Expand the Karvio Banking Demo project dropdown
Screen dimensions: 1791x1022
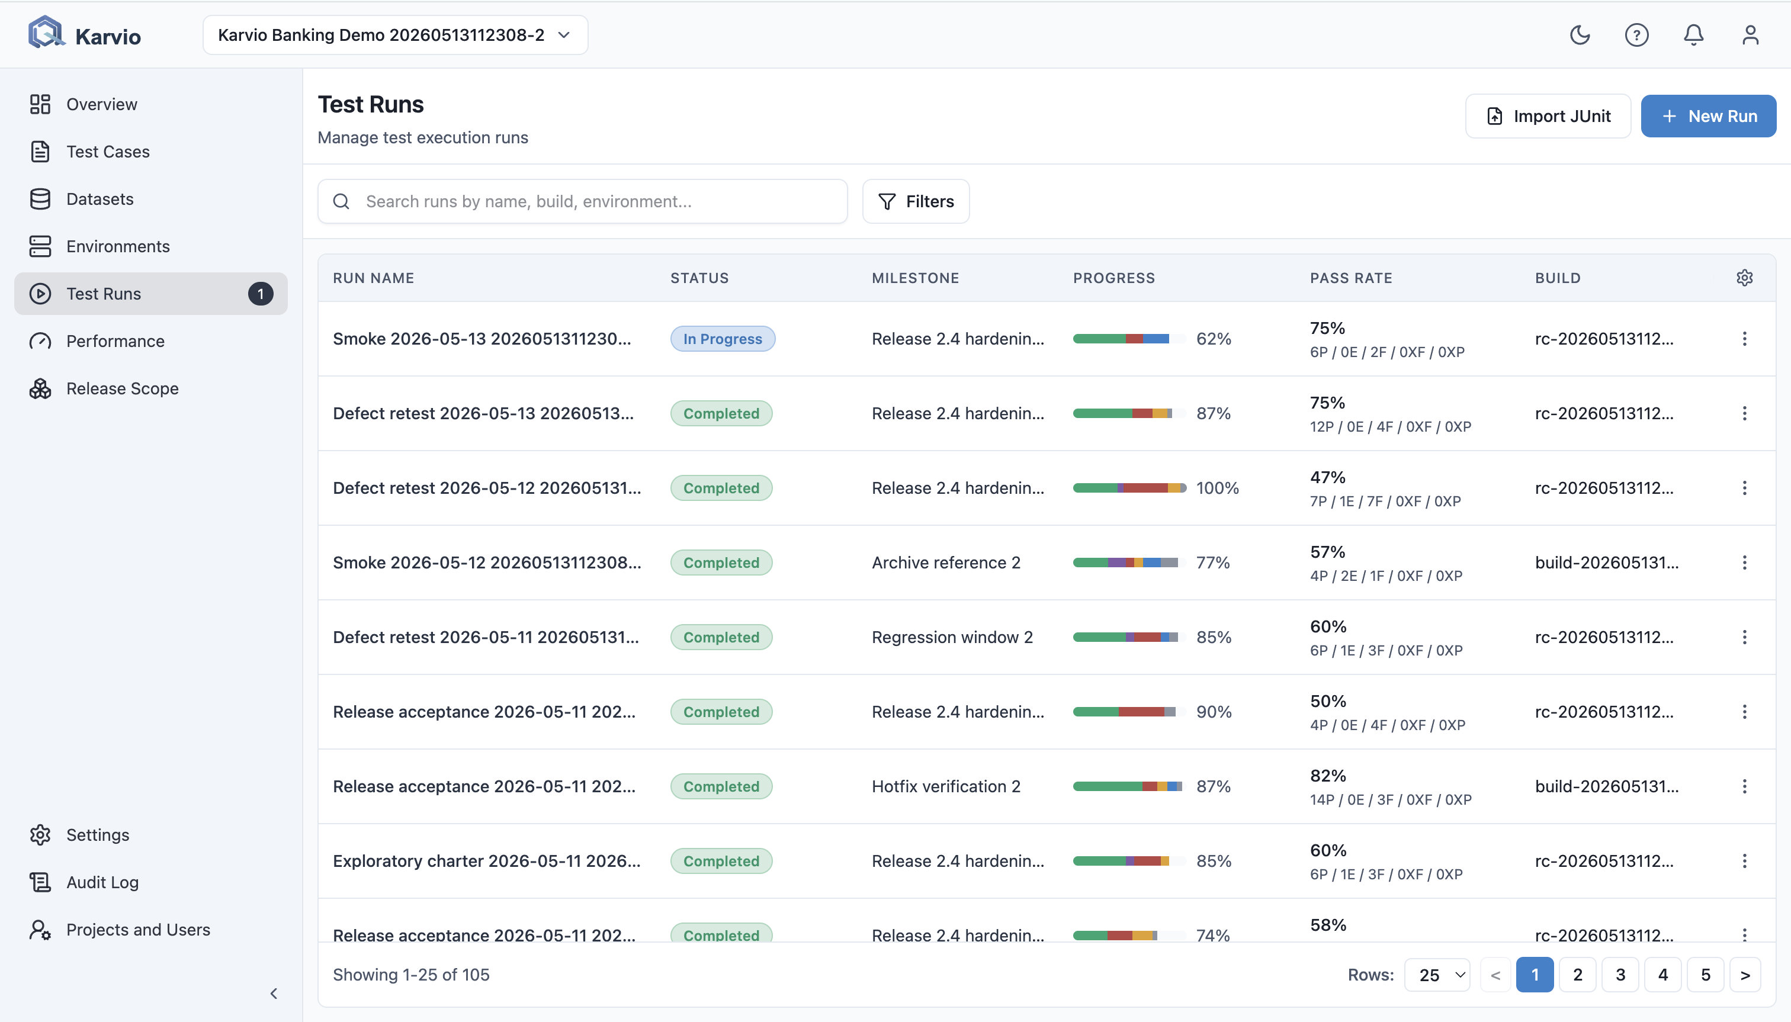(395, 35)
